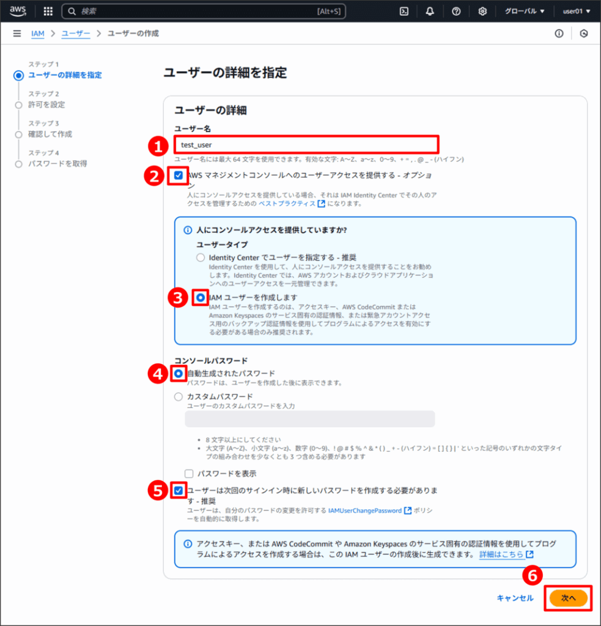The image size is (601, 626).
Task: Open the settings gear icon
Action: (x=482, y=11)
